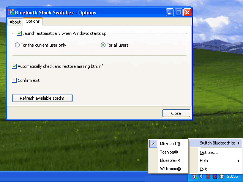Switch Bluetooth stack to Bluesoleil®
Viewport: 243px width, 182px height.
click(169, 160)
